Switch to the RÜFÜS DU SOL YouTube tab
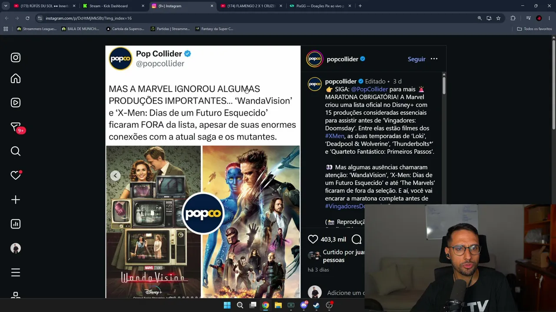This screenshot has width=556, height=312. (44, 6)
